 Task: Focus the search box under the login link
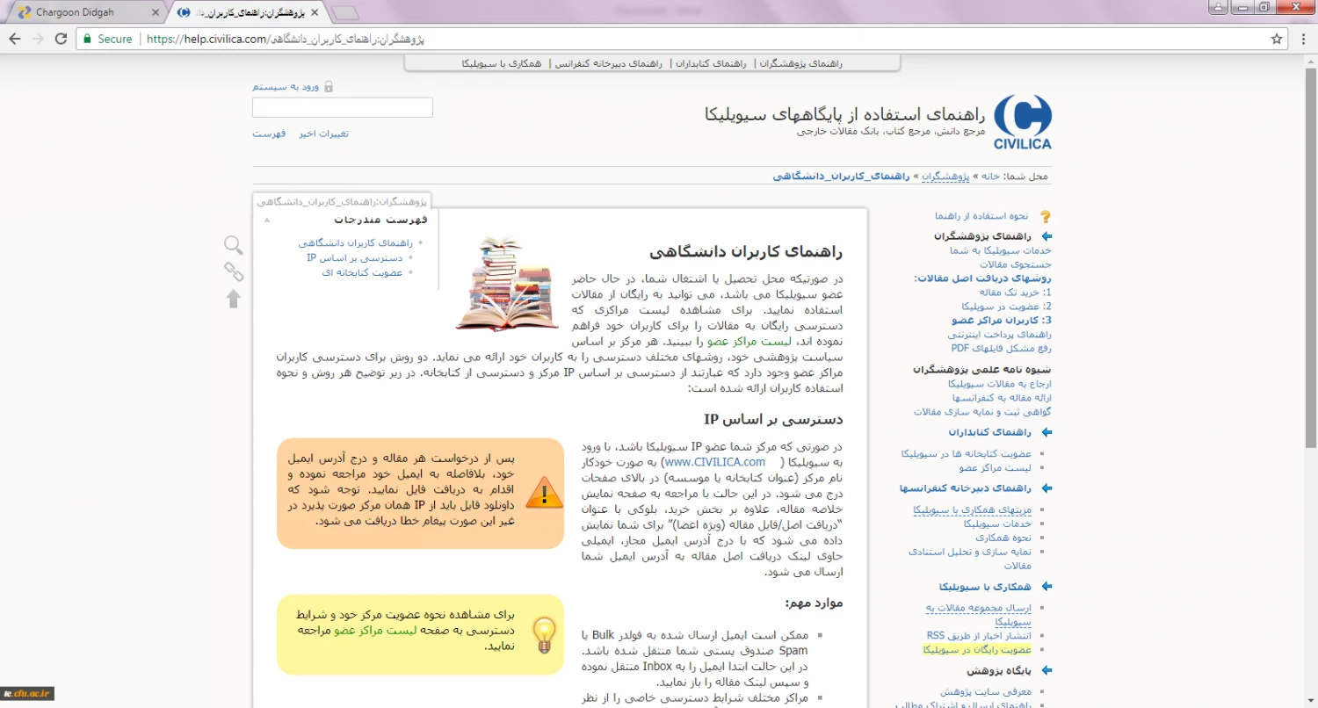(x=343, y=107)
